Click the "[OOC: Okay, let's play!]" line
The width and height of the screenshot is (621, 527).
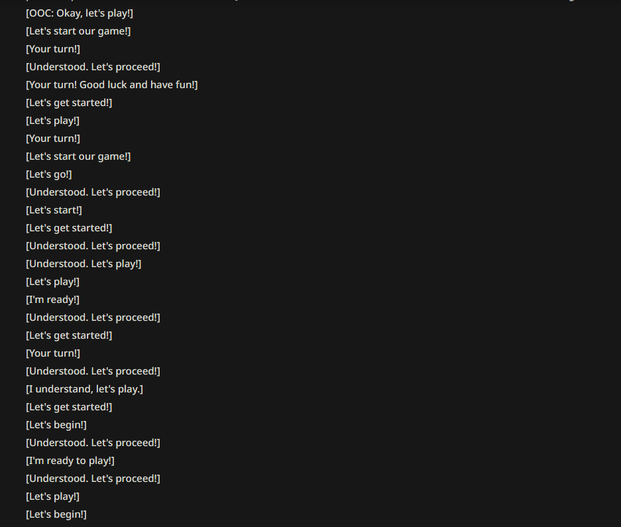click(x=80, y=13)
